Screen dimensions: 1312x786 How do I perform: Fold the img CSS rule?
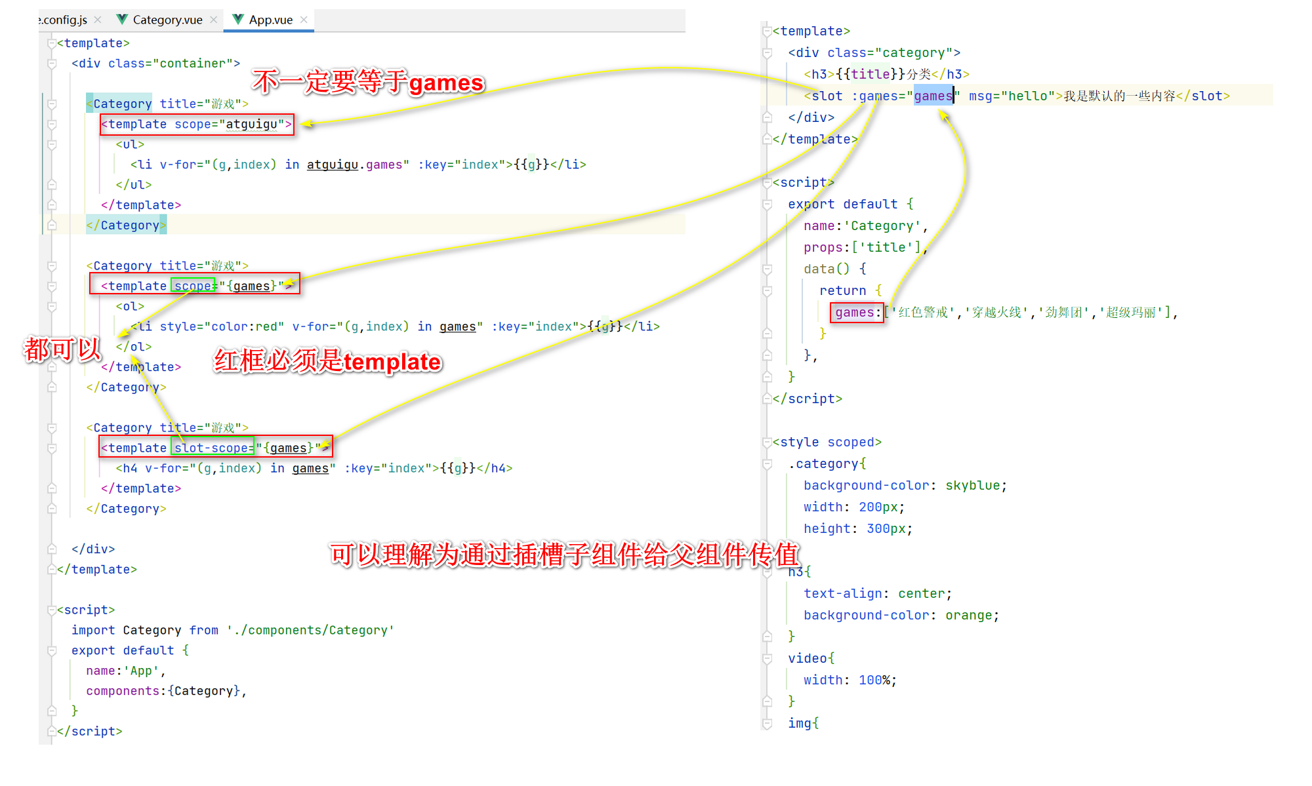click(x=767, y=723)
